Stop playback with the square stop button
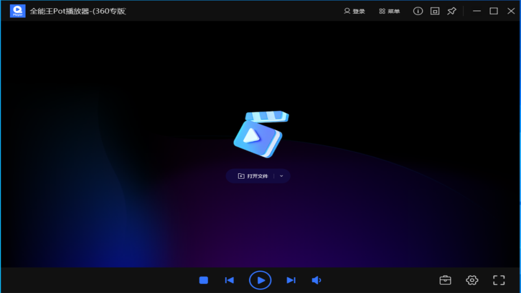This screenshot has width=521, height=293. [x=204, y=280]
